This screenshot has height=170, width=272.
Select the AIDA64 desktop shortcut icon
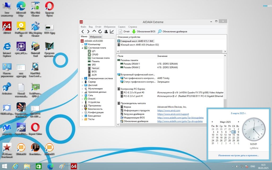pyautogui.click(x=7, y=28)
